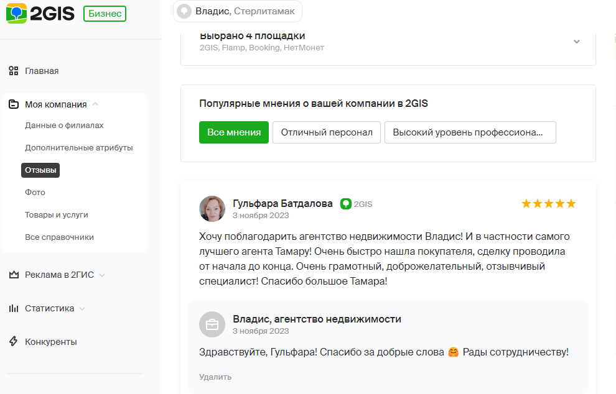Select the Все мнения filter
The width and height of the screenshot is (616, 394).
click(x=234, y=132)
